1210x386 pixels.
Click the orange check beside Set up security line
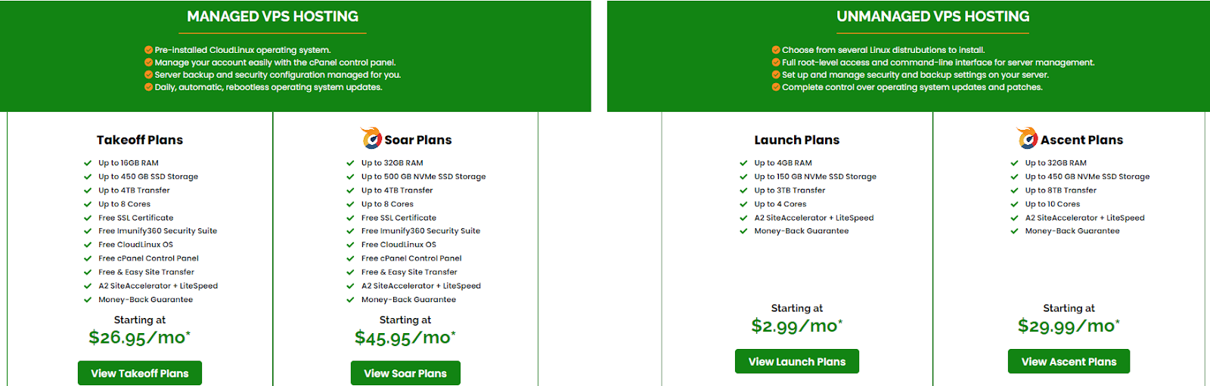pos(776,75)
